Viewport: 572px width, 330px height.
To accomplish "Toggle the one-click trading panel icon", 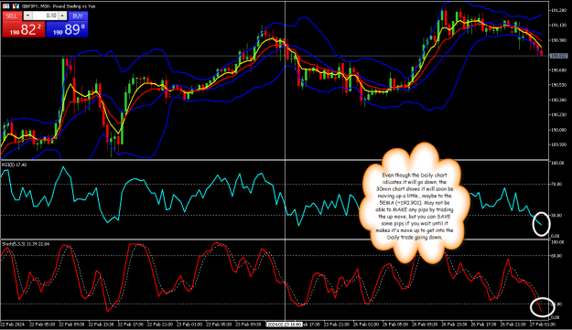I will pyautogui.click(x=6, y=6).
